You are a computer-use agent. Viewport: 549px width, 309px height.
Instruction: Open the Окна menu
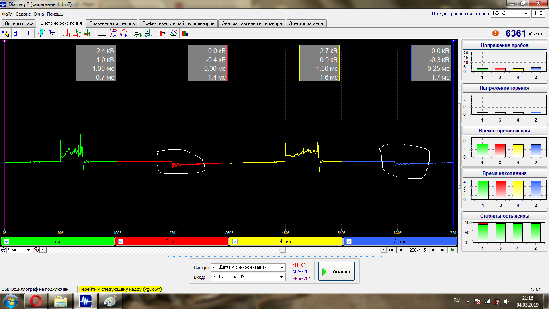39,14
